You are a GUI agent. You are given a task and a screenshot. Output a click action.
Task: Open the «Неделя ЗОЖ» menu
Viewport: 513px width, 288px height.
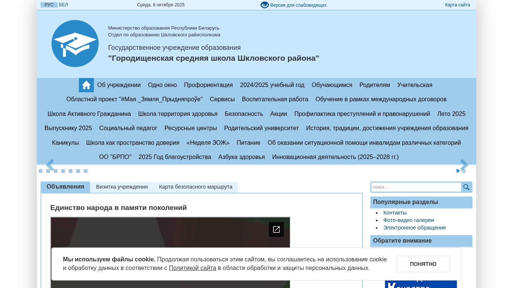pyautogui.click(x=208, y=143)
